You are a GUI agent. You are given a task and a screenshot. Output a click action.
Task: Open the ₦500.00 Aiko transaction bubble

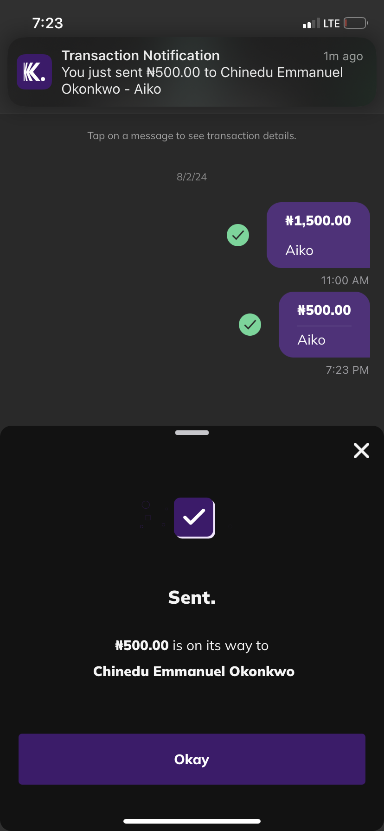[324, 325]
